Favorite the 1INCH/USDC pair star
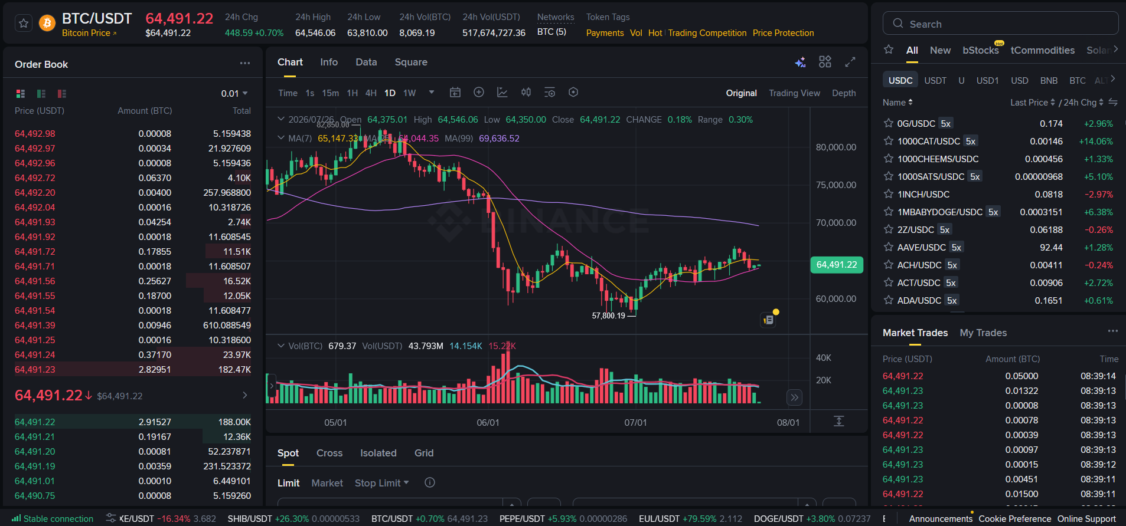 pos(888,194)
